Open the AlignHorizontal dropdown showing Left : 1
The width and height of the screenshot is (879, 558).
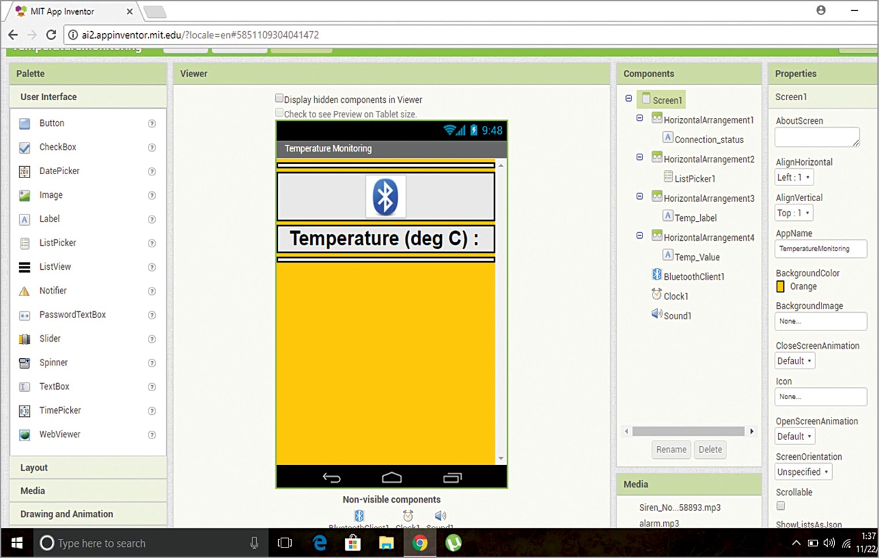794,177
